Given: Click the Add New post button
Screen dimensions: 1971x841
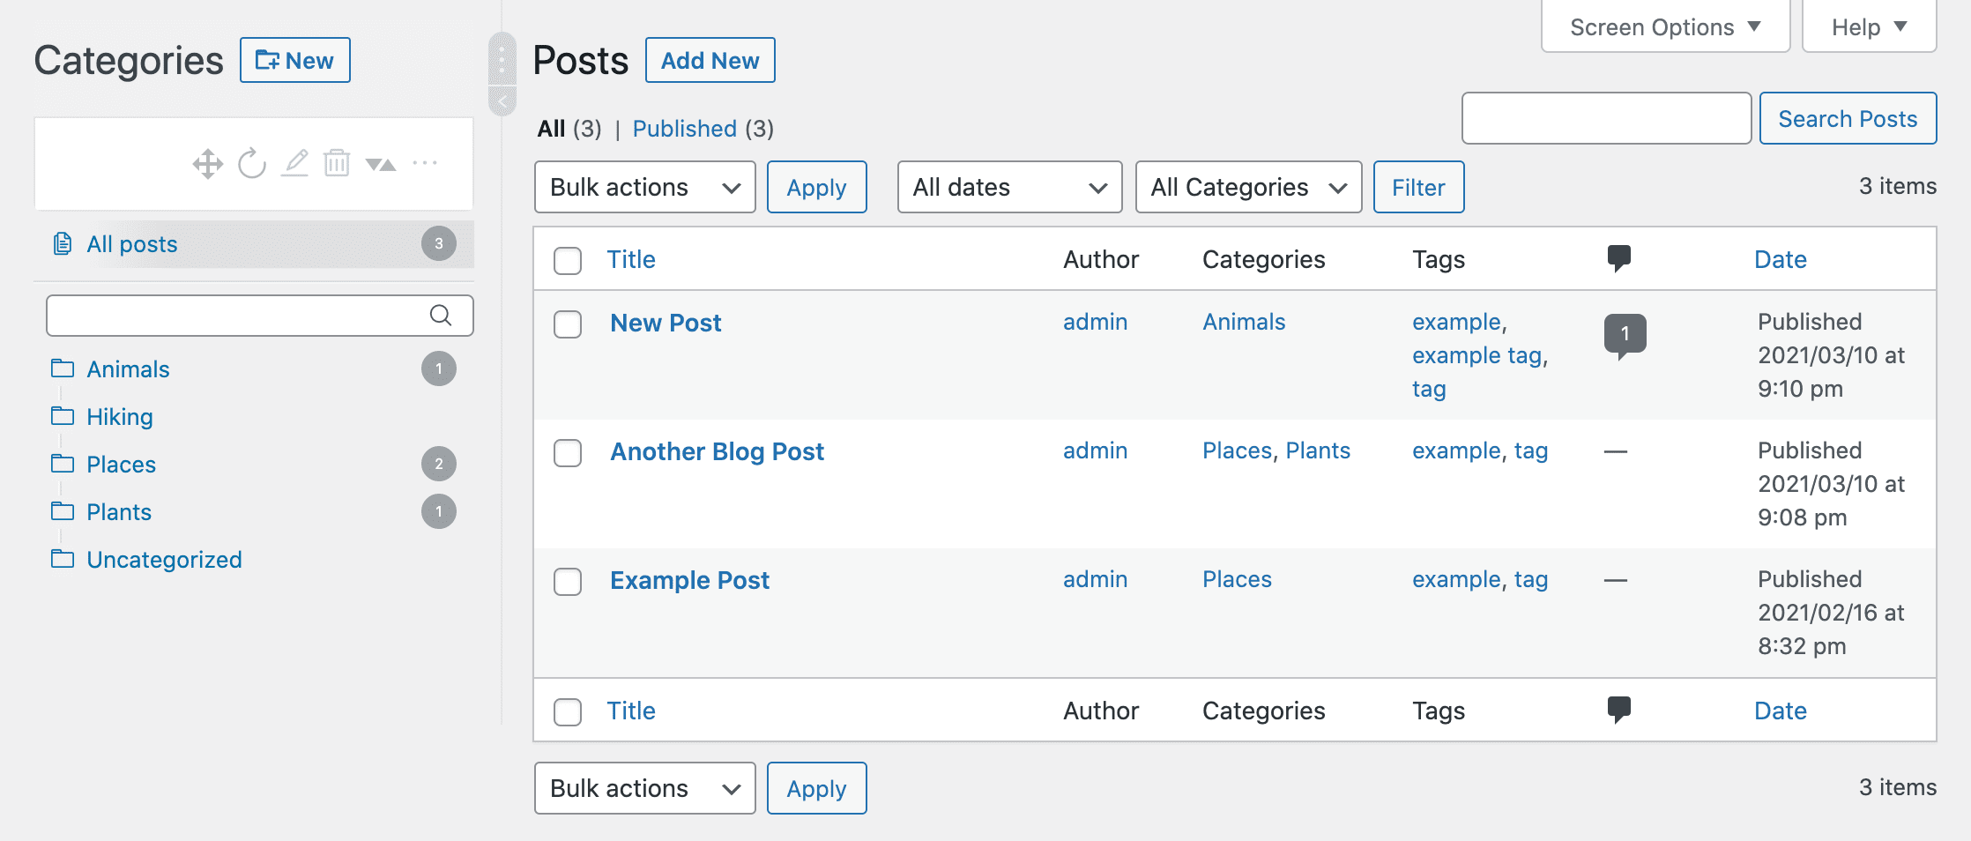Looking at the screenshot, I should coord(710,60).
